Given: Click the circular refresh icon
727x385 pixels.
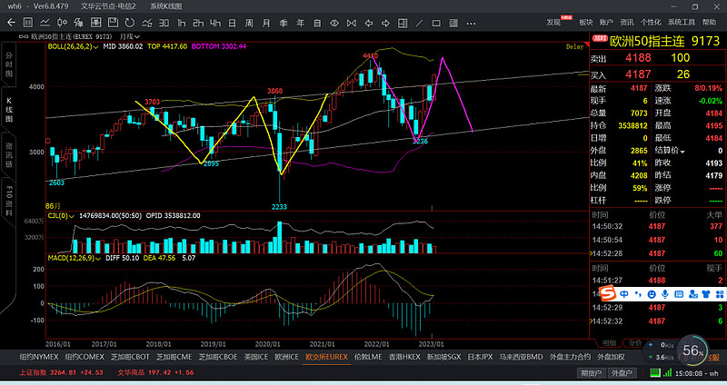Looking at the screenshot, I should [129, 23].
